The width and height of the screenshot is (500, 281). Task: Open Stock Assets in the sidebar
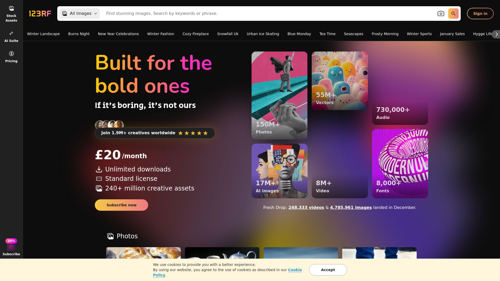11,14
